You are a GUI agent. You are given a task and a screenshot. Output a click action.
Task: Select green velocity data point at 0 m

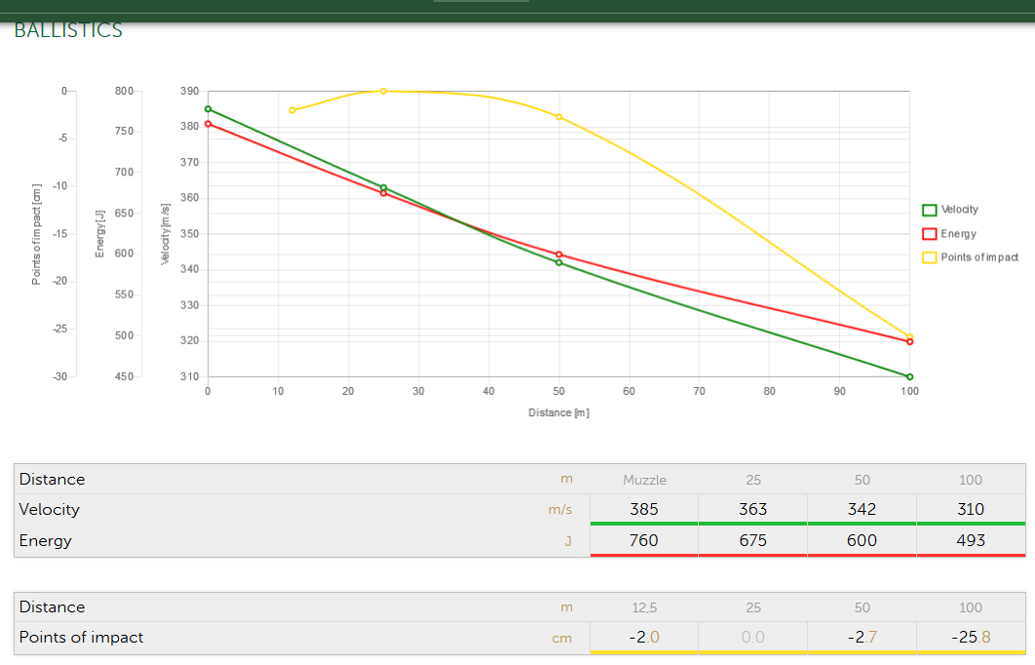coord(208,109)
